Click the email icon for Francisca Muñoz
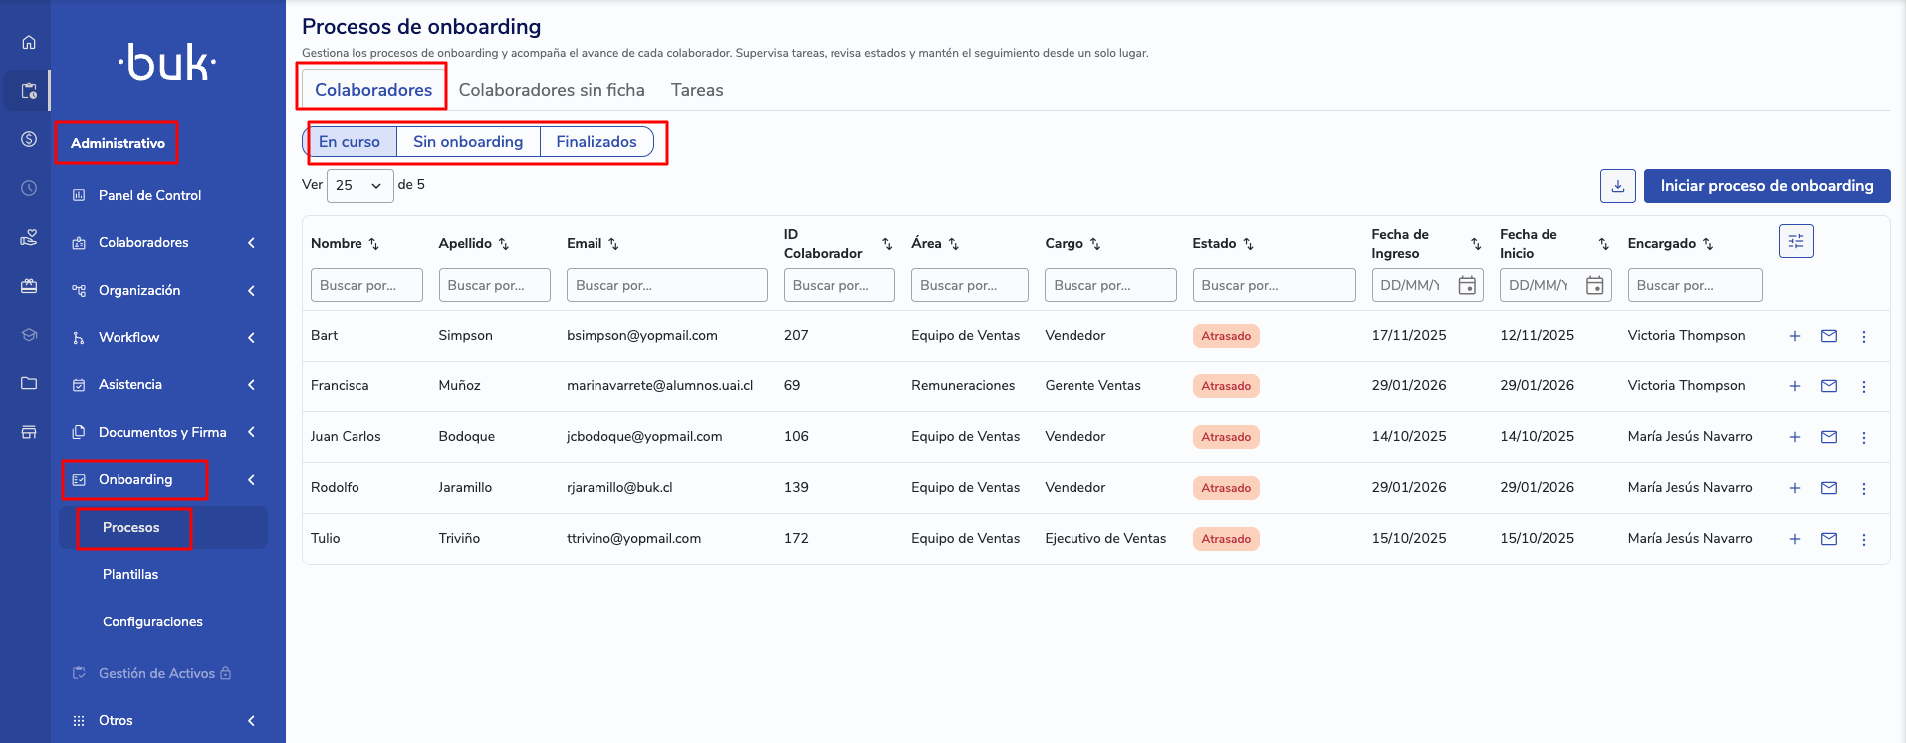Screen dimensions: 1906x743 [1828, 386]
